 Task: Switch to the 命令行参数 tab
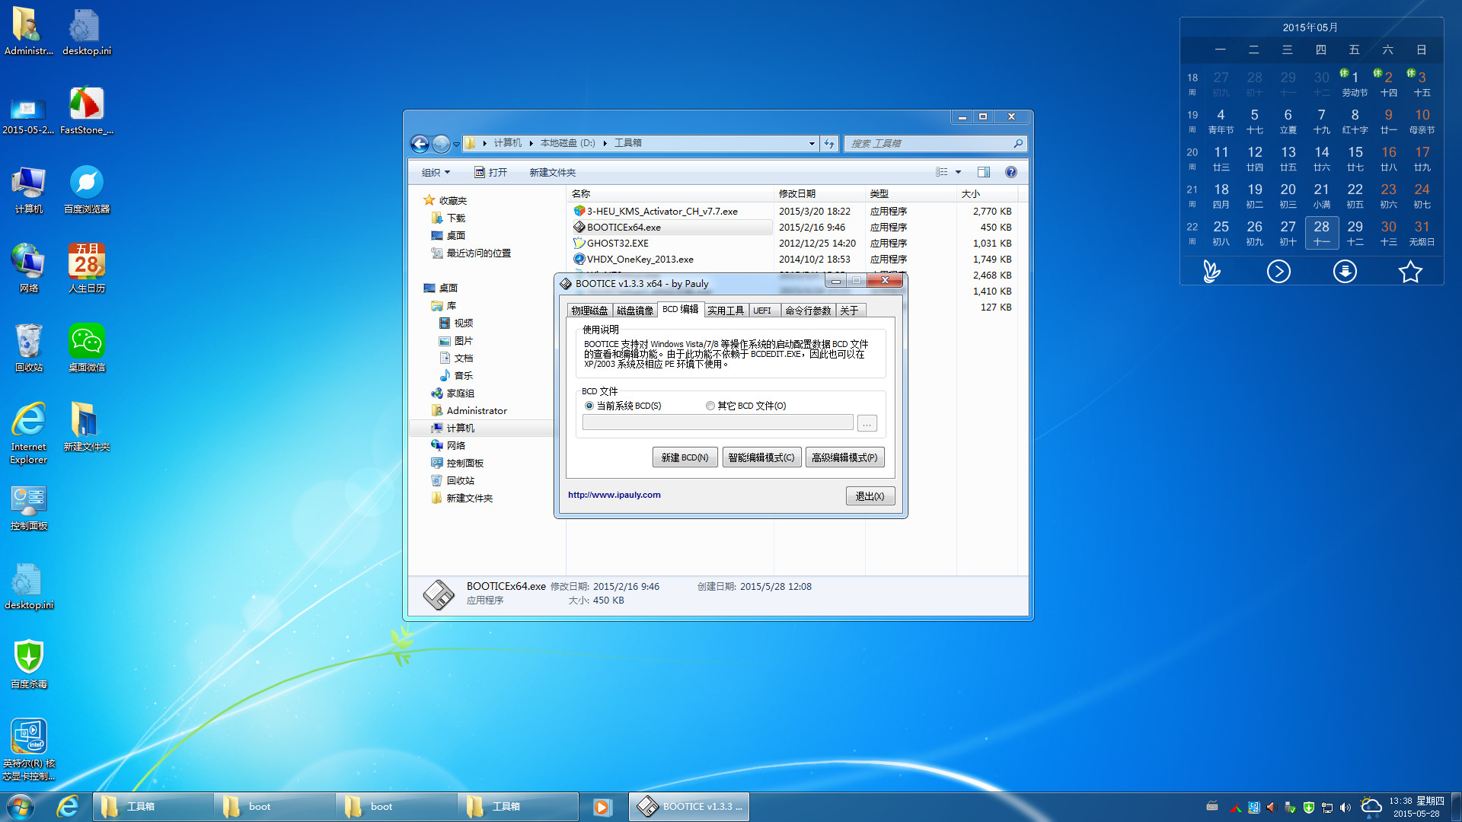coord(808,311)
